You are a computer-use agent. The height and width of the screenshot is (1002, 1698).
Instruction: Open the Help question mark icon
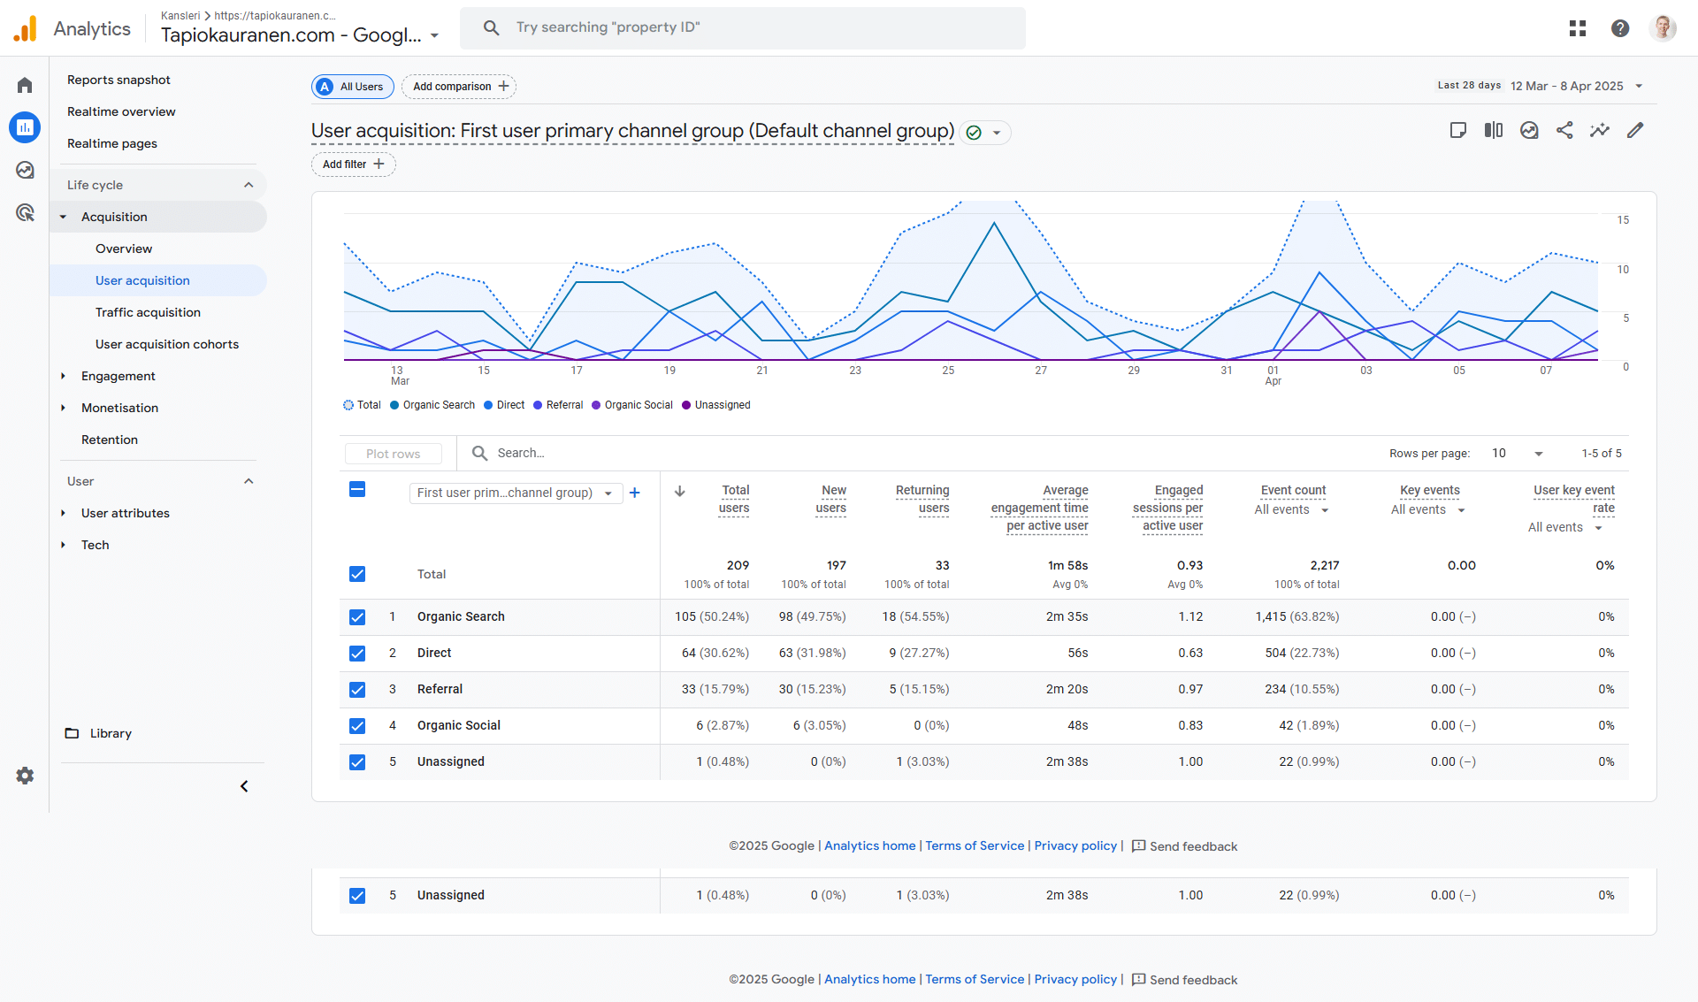1620,28
